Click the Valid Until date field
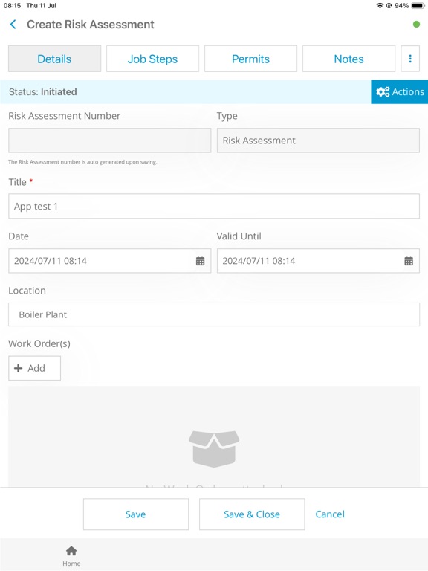The image size is (428, 571). coord(318,261)
